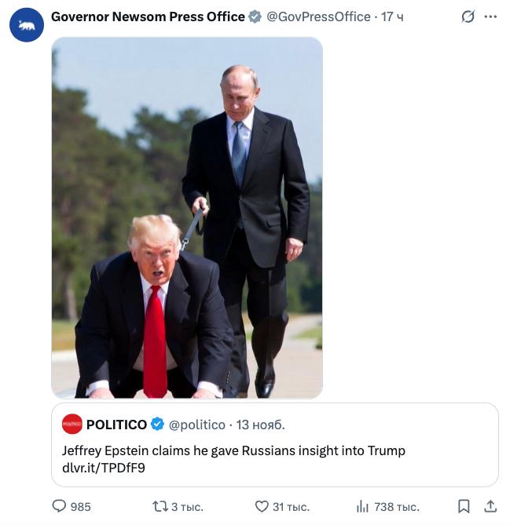Image resolution: width=510 pixels, height=525 pixels.
Task: Open the three-dot more options menu
Action: [491, 16]
